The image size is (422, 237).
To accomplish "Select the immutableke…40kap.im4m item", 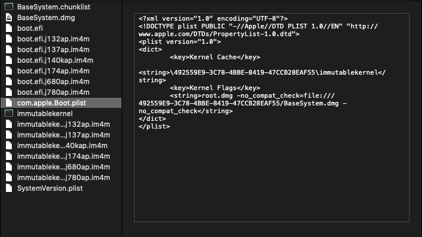I will (61, 146).
